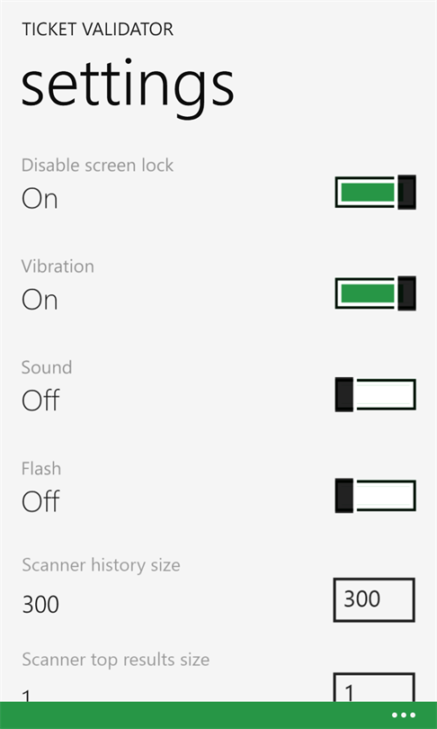Tap the Disable screen lock label
The width and height of the screenshot is (437, 729).
point(97,165)
